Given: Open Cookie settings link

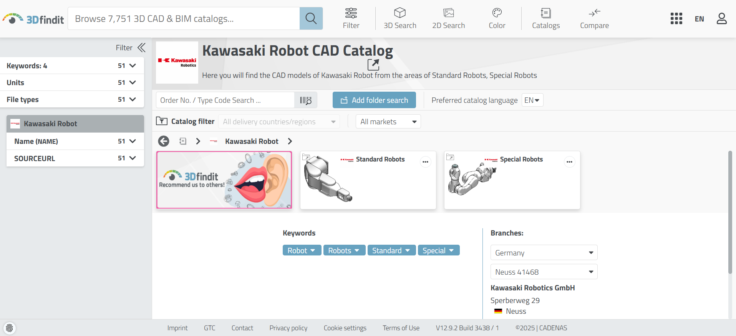Looking at the screenshot, I should click(x=345, y=328).
